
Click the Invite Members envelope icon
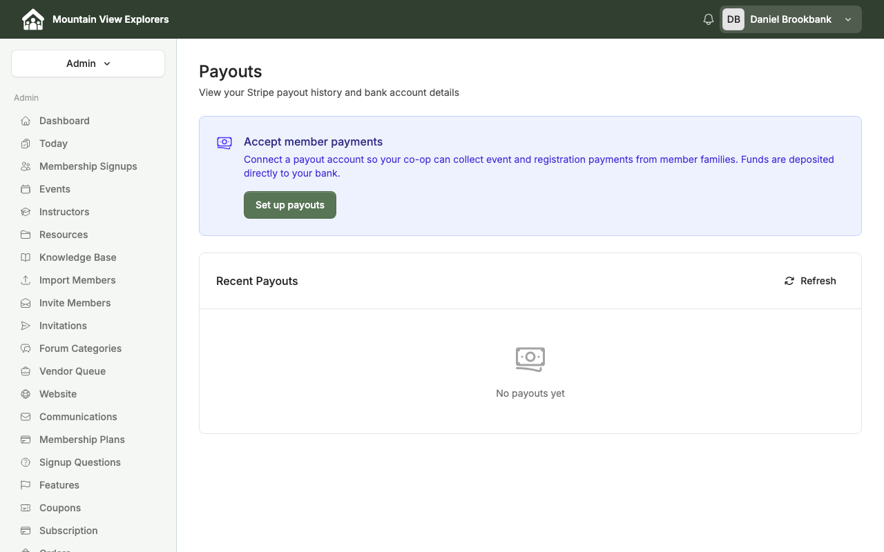(26, 303)
